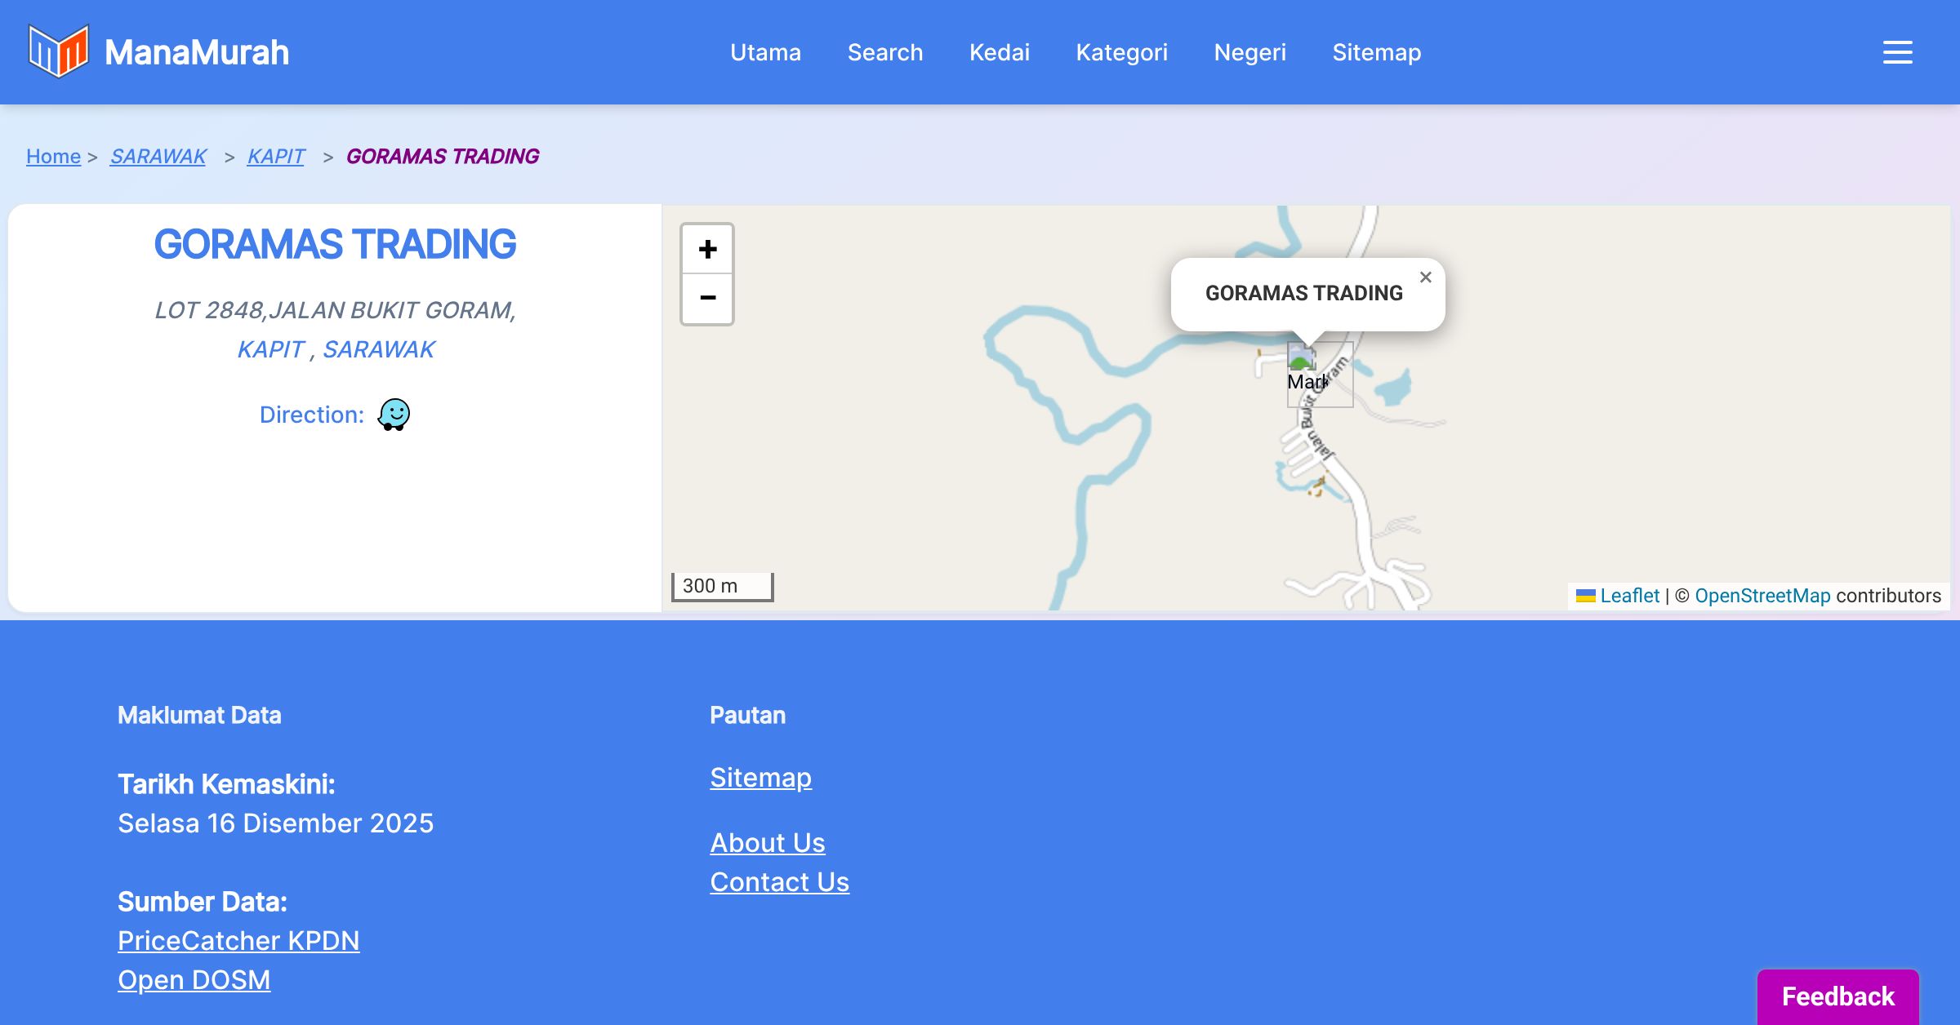Open the Utama nav item
1960x1025 pixels.
click(765, 52)
